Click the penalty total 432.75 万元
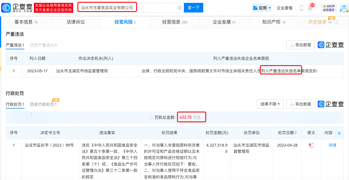Screen dimensions: 349x180 point(190,117)
